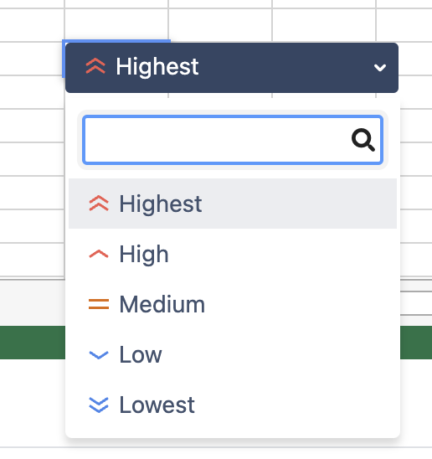Click the double-chevron icon in dark header

pos(95,66)
